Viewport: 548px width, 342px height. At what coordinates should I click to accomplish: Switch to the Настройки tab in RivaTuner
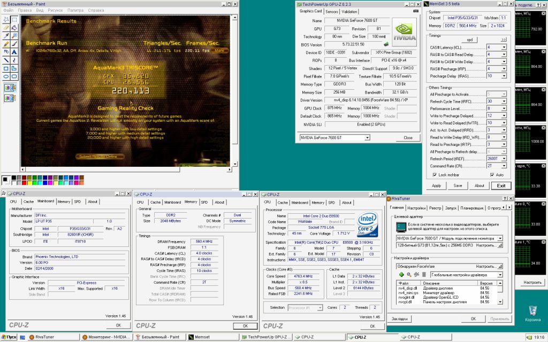coord(416,208)
